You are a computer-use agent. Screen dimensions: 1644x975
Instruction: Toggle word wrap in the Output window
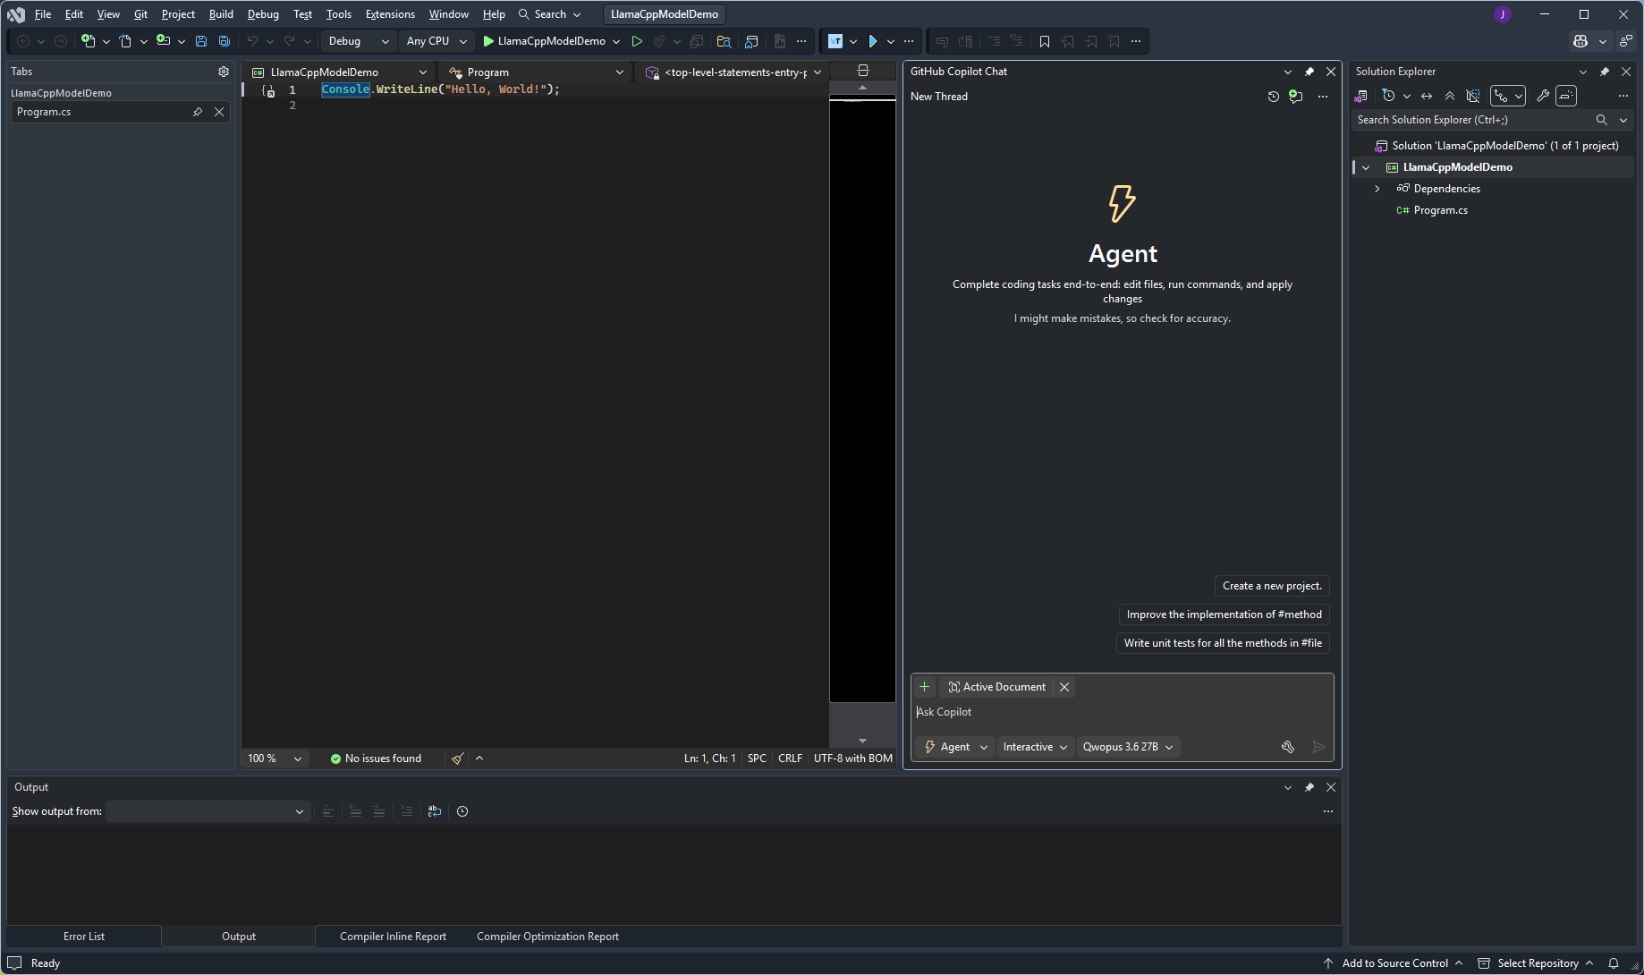(435, 811)
